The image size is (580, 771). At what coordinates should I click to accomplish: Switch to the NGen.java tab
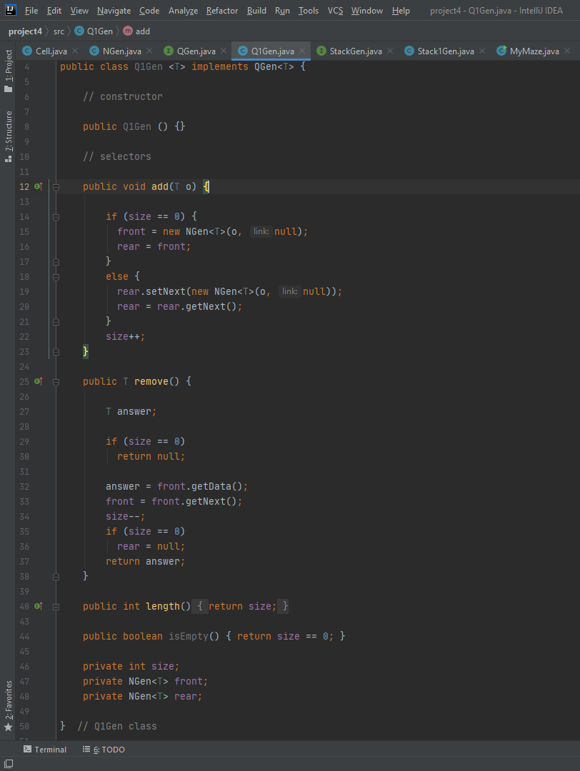tap(121, 51)
